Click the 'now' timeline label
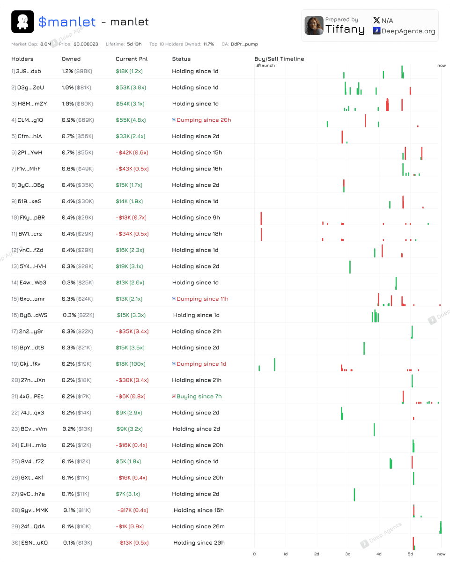The height and width of the screenshot is (562, 450). (442, 66)
